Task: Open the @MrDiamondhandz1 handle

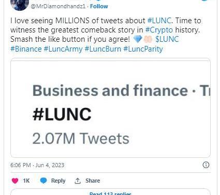Action: [58, 6]
